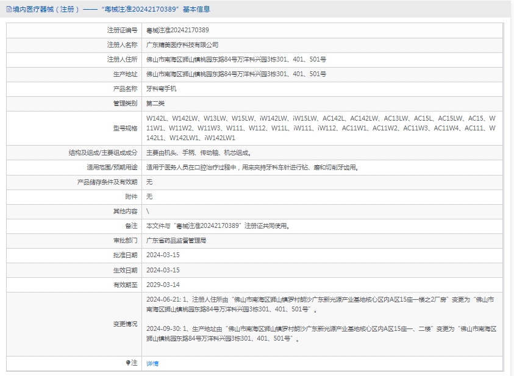Click registration number value 粤械注准20242170389
The width and height of the screenshot is (514, 376).
pos(177,30)
